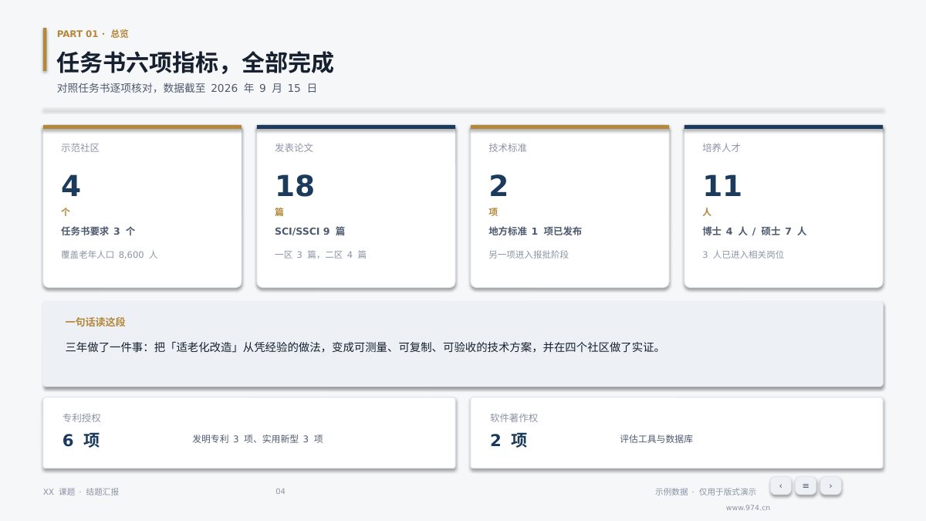The image size is (926, 521).
Task: Click 覆盖老年人口 8,600 人 text
Action: tap(109, 254)
